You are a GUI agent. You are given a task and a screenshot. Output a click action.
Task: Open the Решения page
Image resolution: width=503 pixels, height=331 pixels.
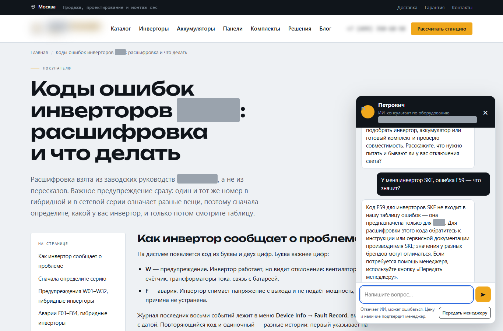(x=300, y=29)
